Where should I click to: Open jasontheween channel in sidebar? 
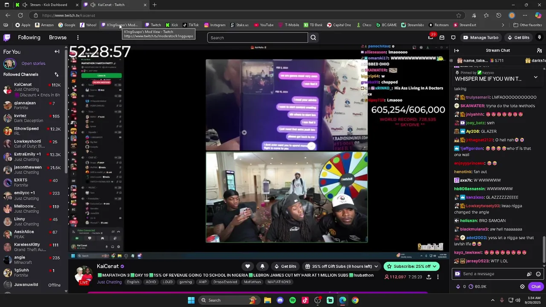tap(34, 170)
